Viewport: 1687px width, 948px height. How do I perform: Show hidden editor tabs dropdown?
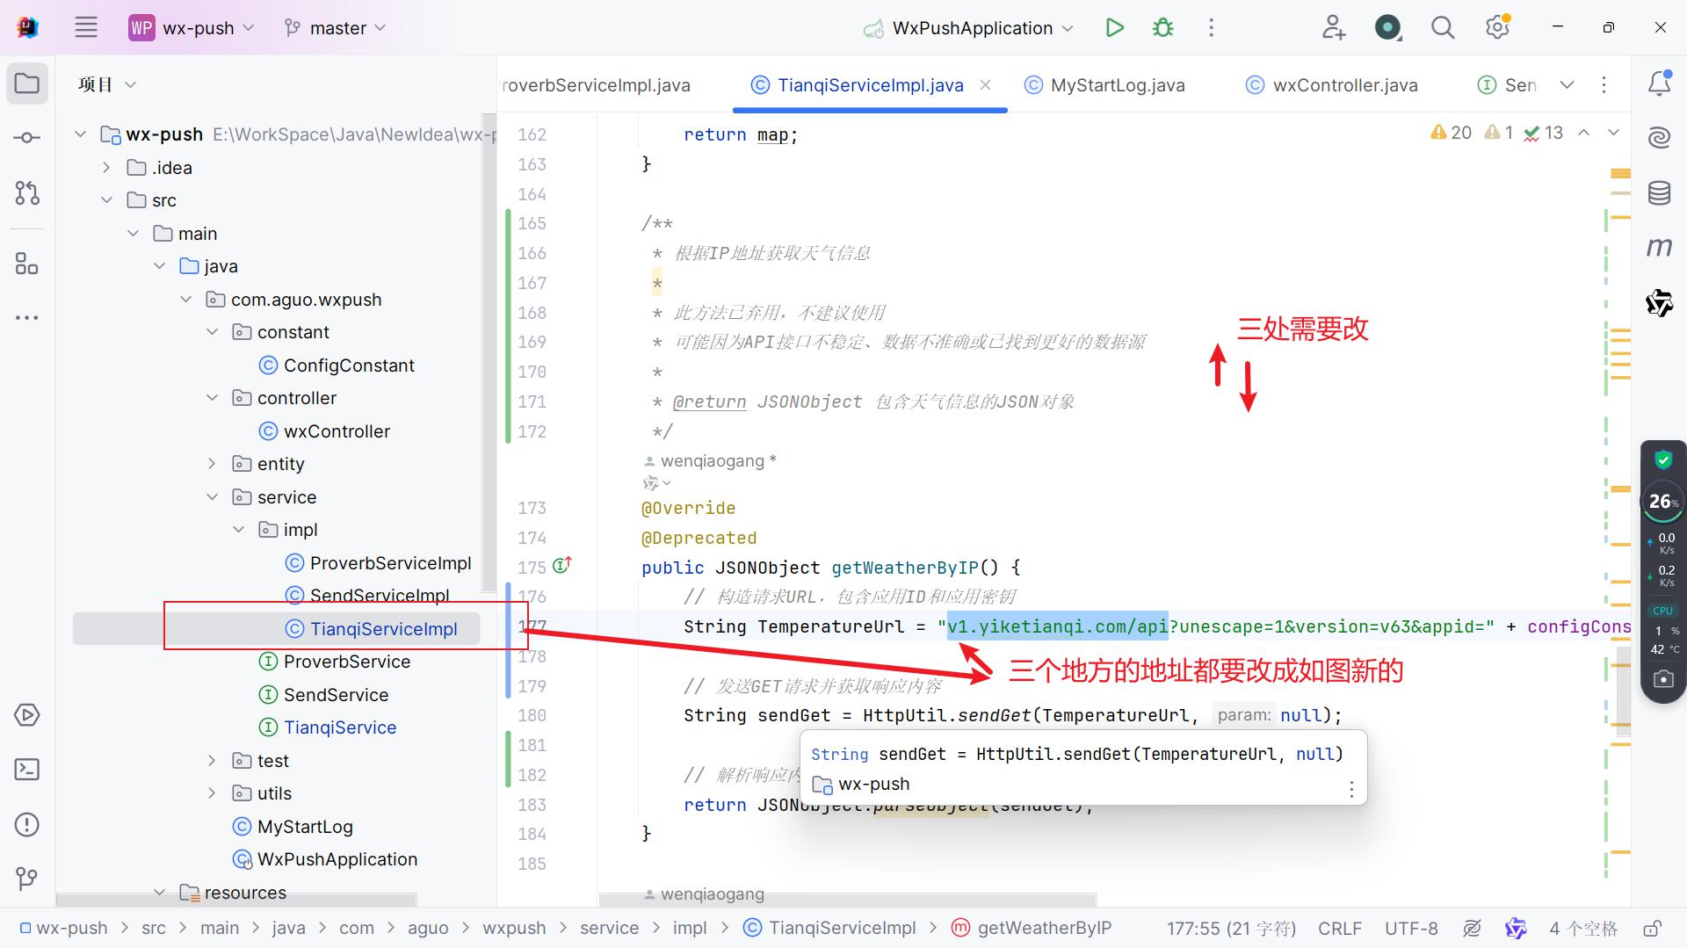(1567, 84)
